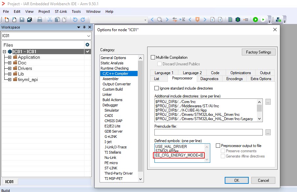The image size is (297, 192).
Task: Open the quick search dropdown in toolbar
Action: pyautogui.click(x=145, y=20)
